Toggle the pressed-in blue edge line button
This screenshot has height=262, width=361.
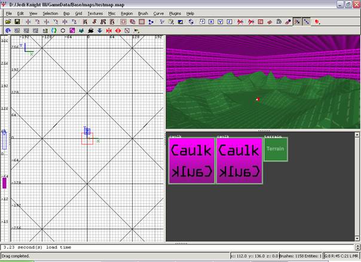pos(307,22)
